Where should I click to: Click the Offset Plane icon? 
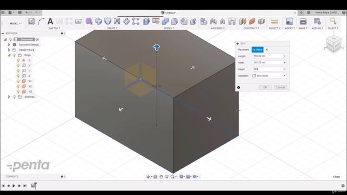point(242,21)
